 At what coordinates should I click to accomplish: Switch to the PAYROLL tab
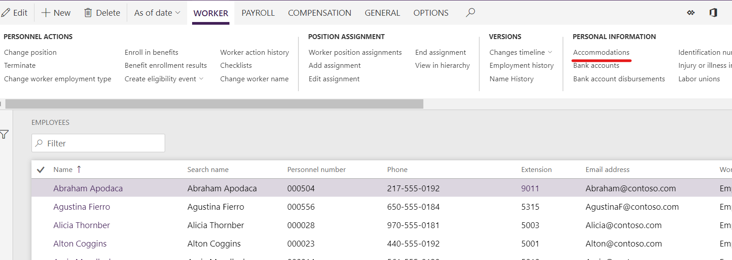pyautogui.click(x=258, y=13)
